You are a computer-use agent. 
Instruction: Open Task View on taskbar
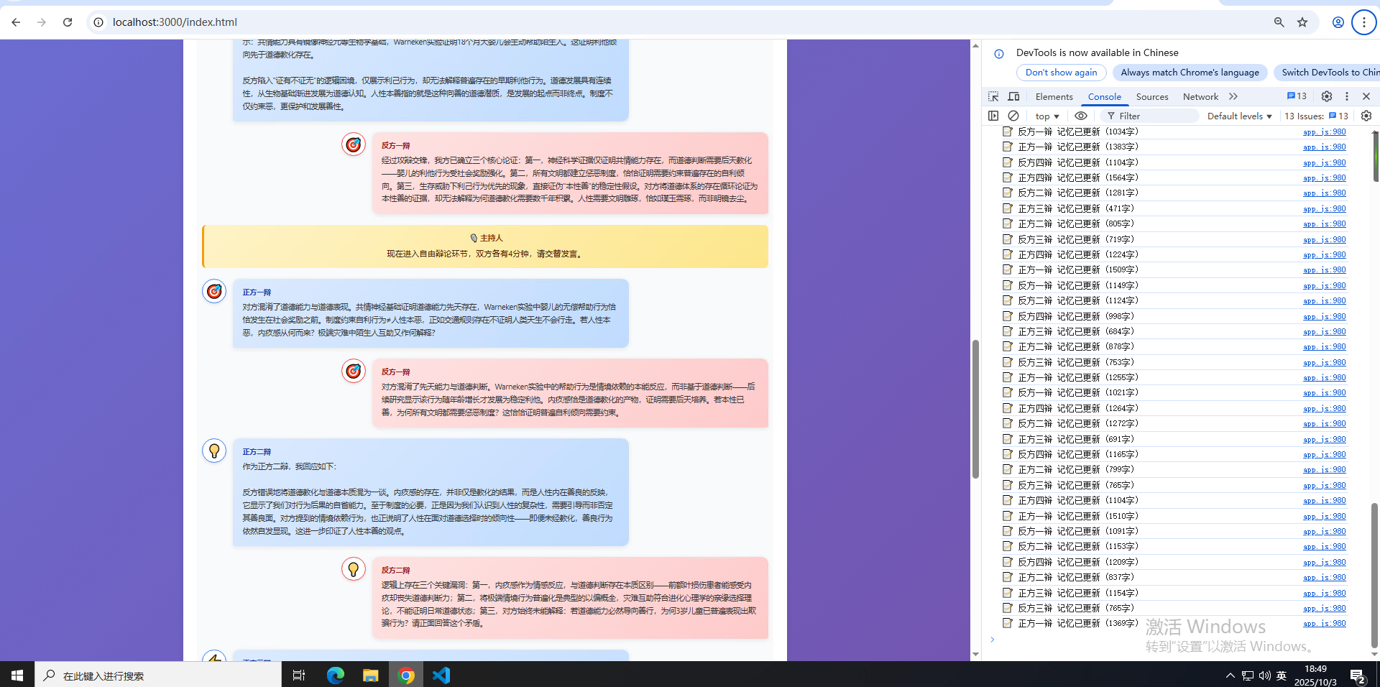point(299,675)
